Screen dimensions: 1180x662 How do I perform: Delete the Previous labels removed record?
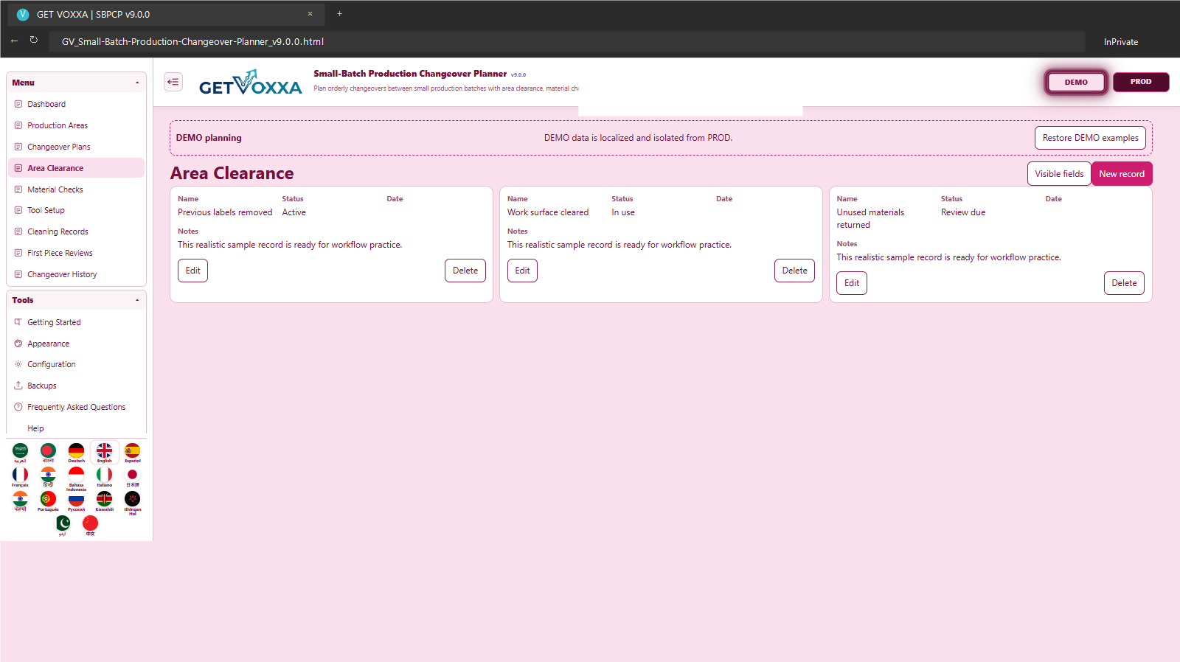[x=465, y=271]
